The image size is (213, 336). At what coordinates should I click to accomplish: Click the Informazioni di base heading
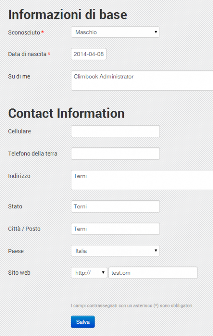click(68, 15)
